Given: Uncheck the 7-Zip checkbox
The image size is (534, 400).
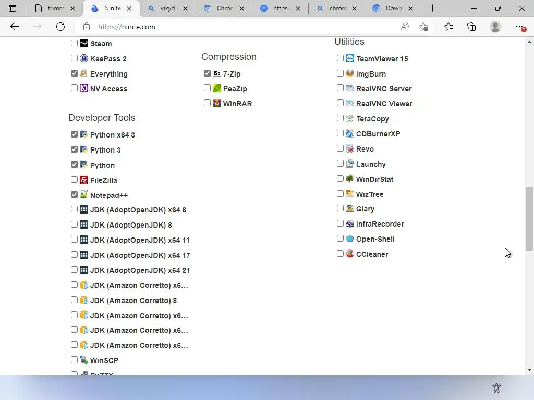Looking at the screenshot, I should pyautogui.click(x=207, y=73).
